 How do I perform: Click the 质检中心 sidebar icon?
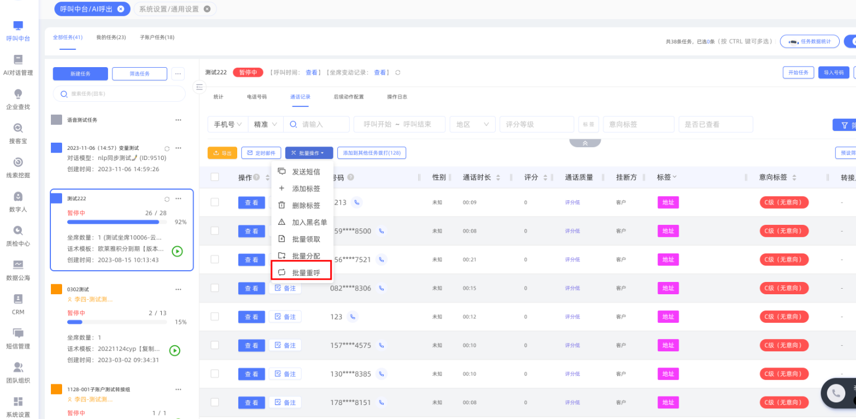(x=18, y=235)
